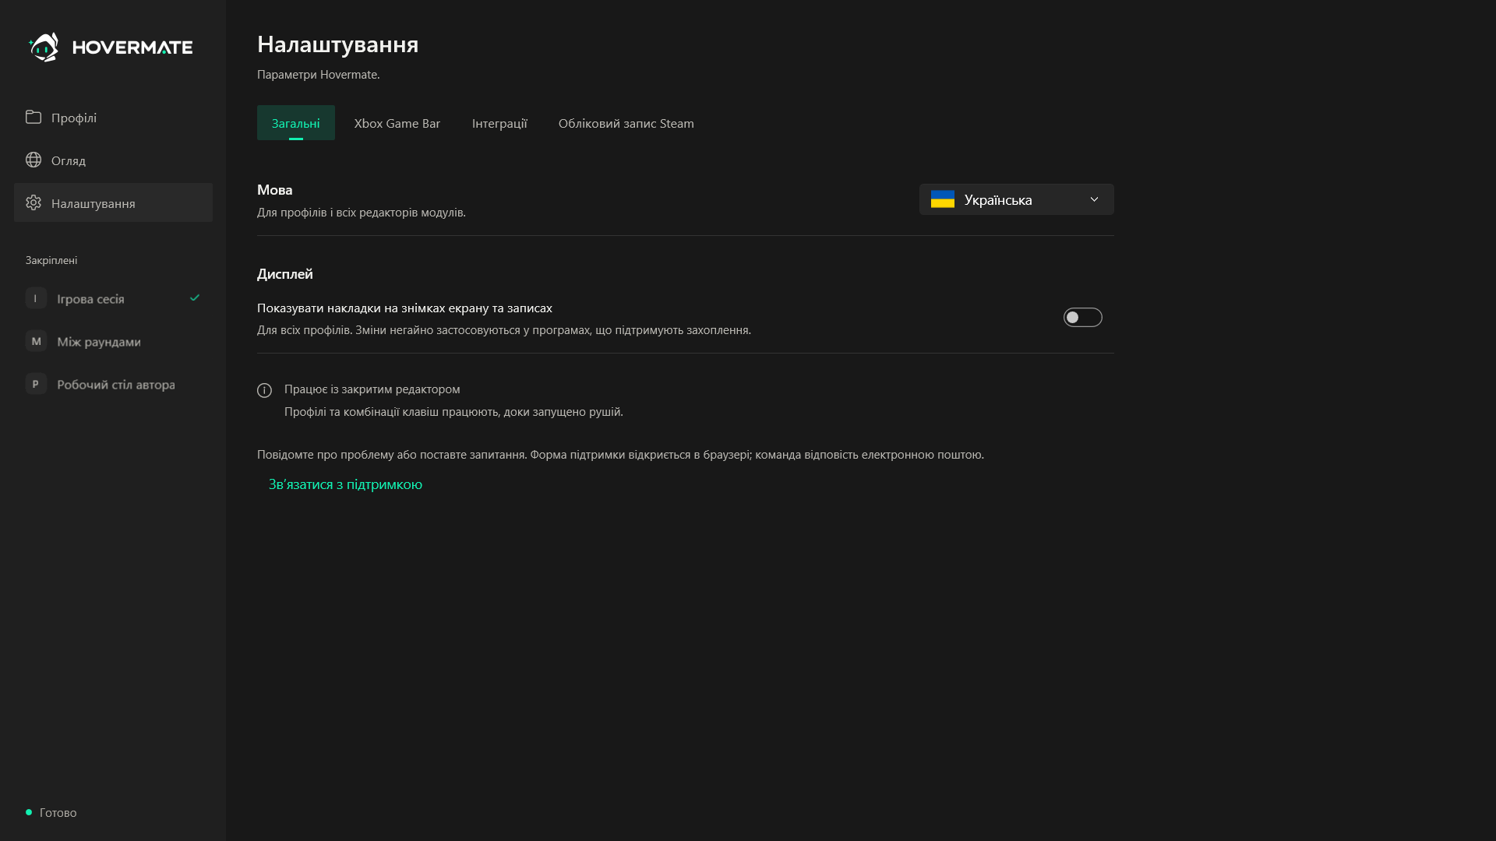Toggle overlays on screenshots and recordings switch

1083,317
